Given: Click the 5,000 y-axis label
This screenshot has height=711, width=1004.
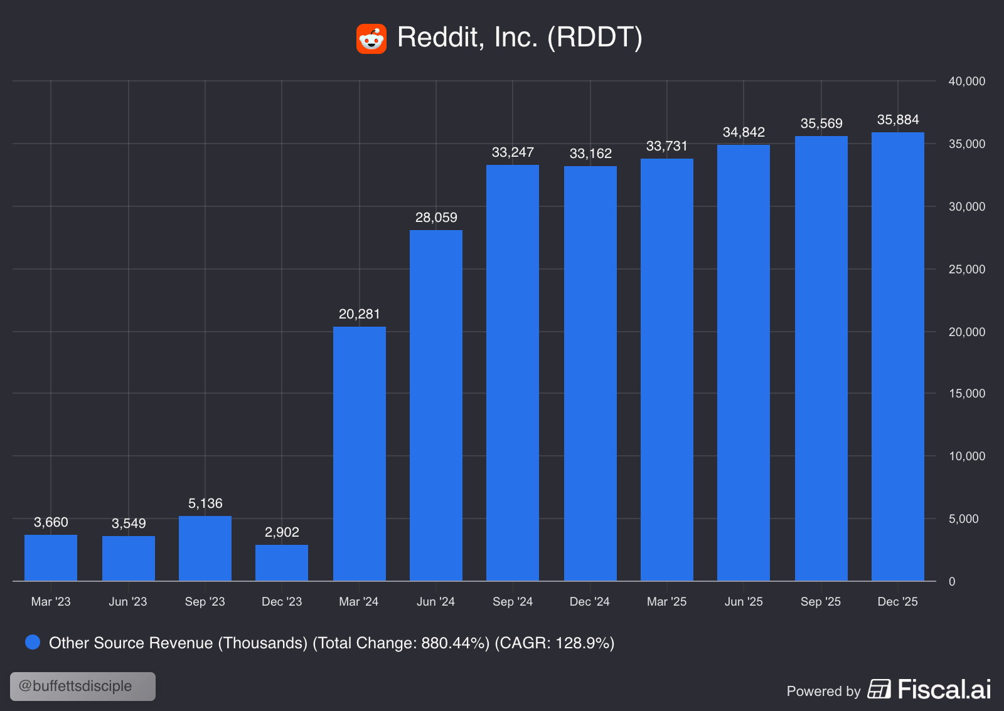Looking at the screenshot, I should coord(964,519).
